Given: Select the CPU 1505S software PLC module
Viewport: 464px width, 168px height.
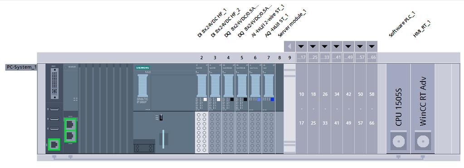Looking at the screenshot, I should click(398, 108).
